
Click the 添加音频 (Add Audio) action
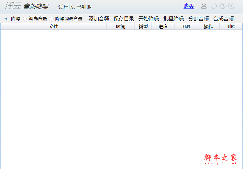[x=99, y=19]
